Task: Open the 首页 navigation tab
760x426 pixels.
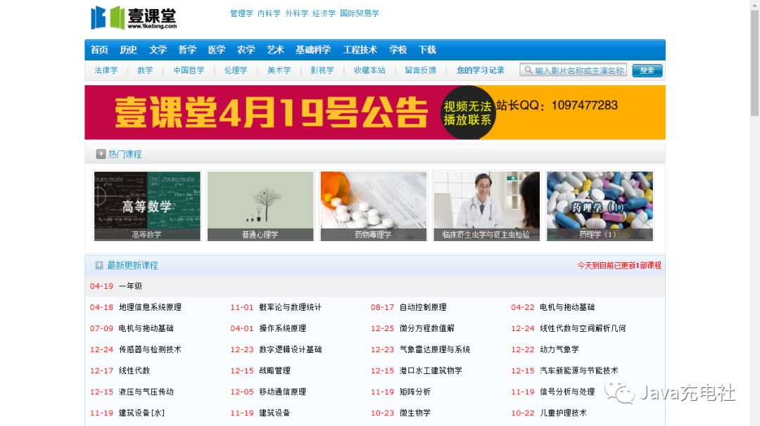Action: coord(99,50)
